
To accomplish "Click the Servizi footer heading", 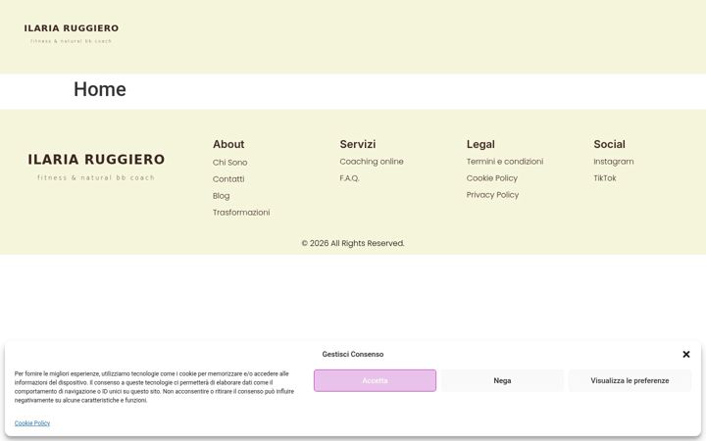I will pyautogui.click(x=358, y=144).
